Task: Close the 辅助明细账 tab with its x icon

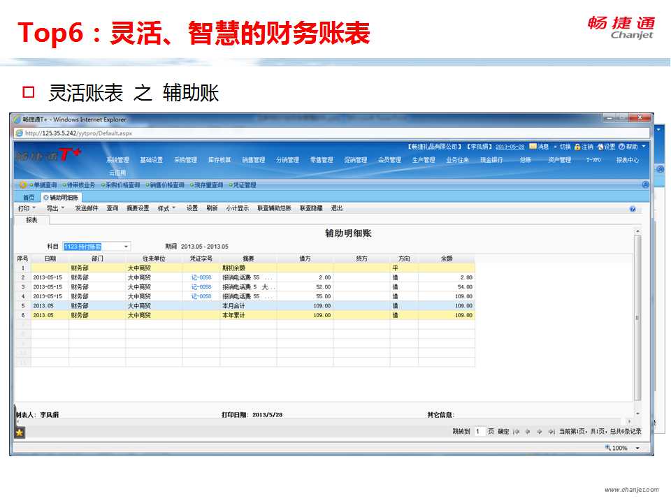Action: 46,198
